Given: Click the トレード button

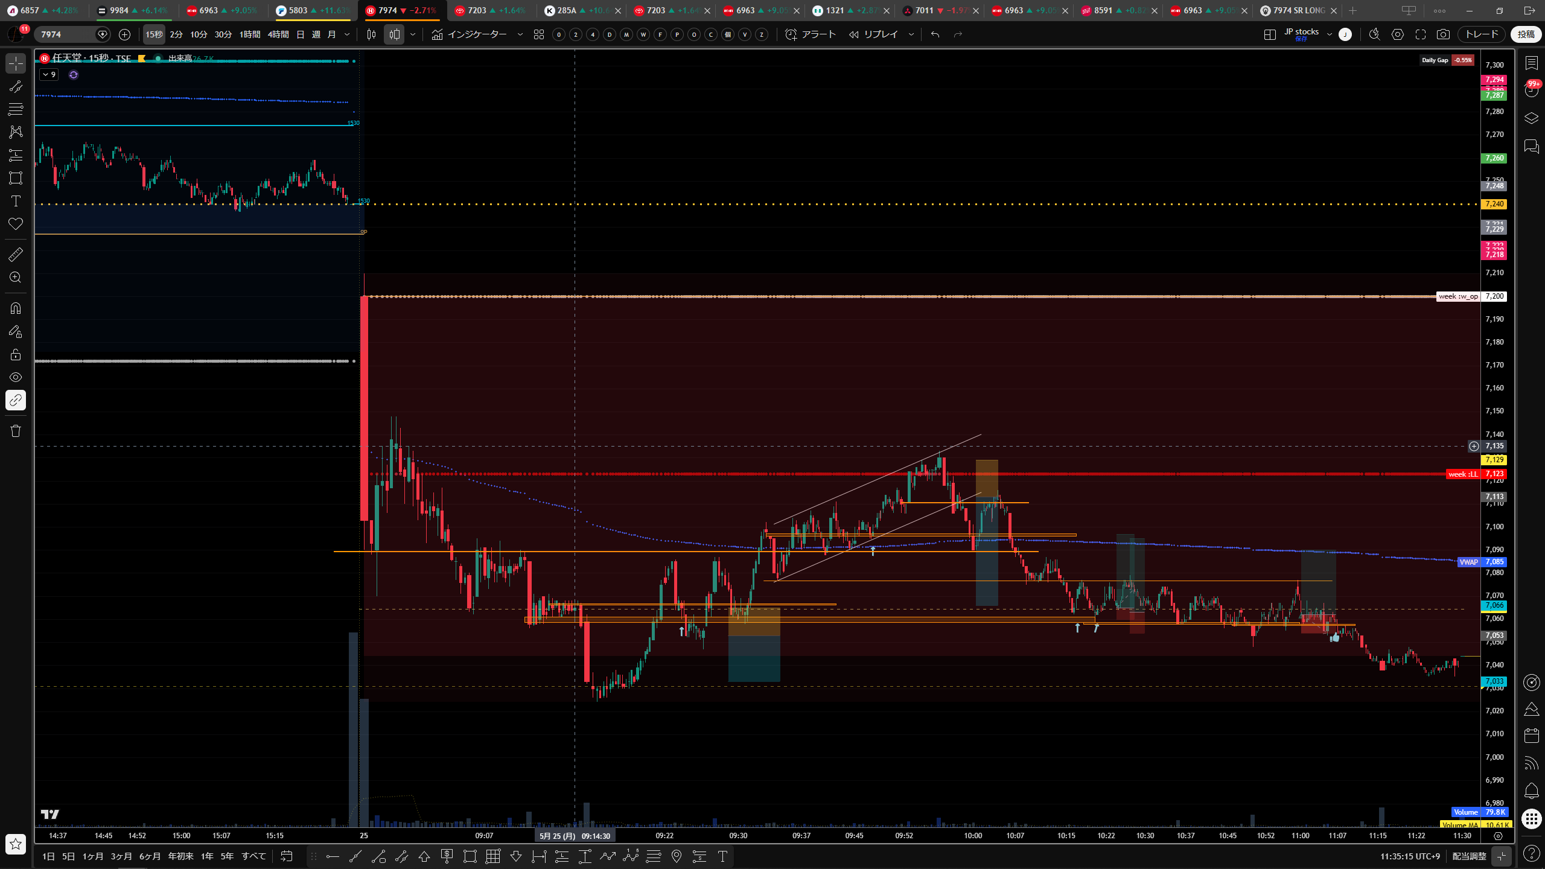Looking at the screenshot, I should tap(1482, 34).
